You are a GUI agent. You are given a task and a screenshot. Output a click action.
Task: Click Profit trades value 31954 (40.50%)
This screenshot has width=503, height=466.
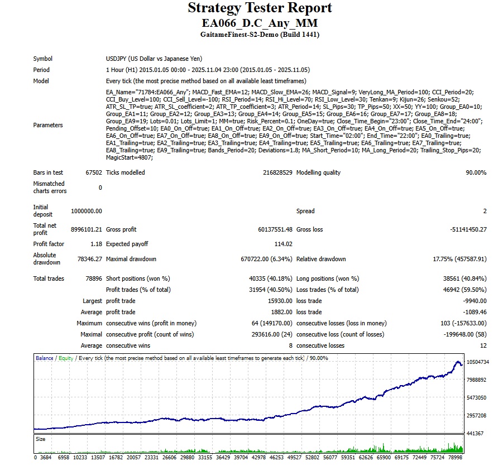271,290
